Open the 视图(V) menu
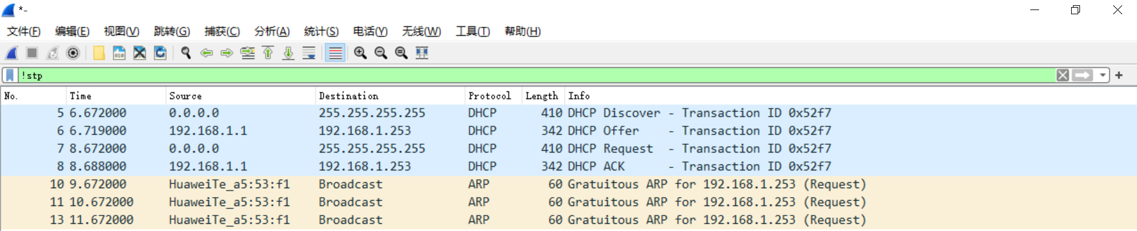Image resolution: width=1137 pixels, height=231 pixels. (122, 31)
